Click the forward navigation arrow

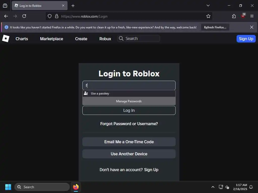[x=15, y=16]
